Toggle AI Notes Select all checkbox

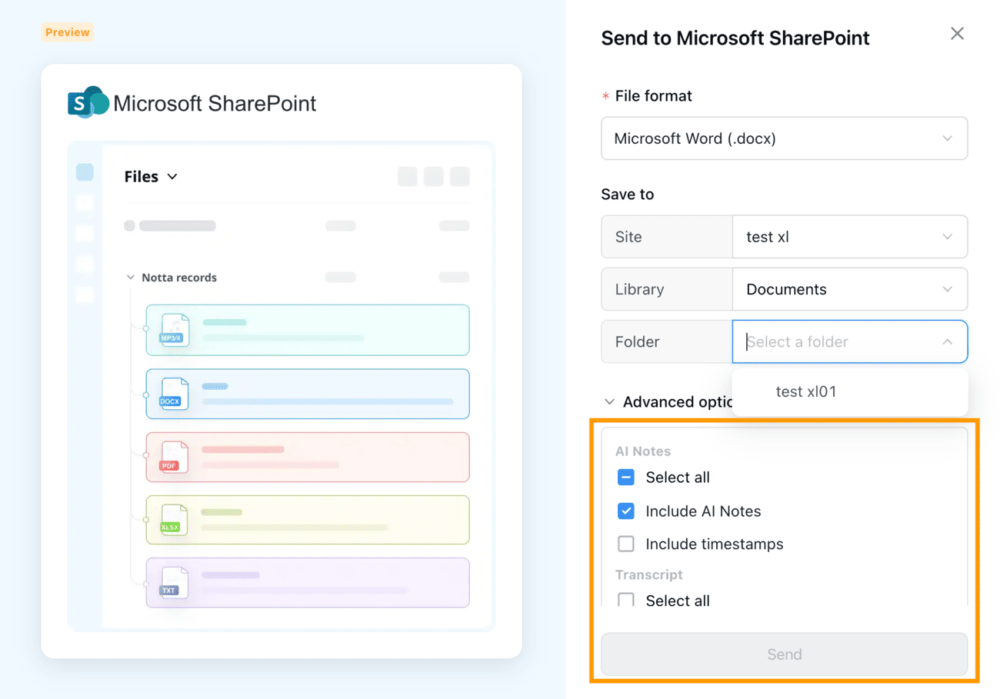[x=626, y=478]
